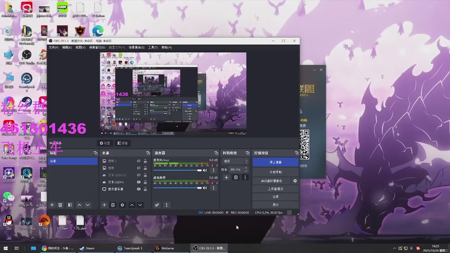Lock the 图像 source
This screenshot has width=450, height=253.
[145, 168]
